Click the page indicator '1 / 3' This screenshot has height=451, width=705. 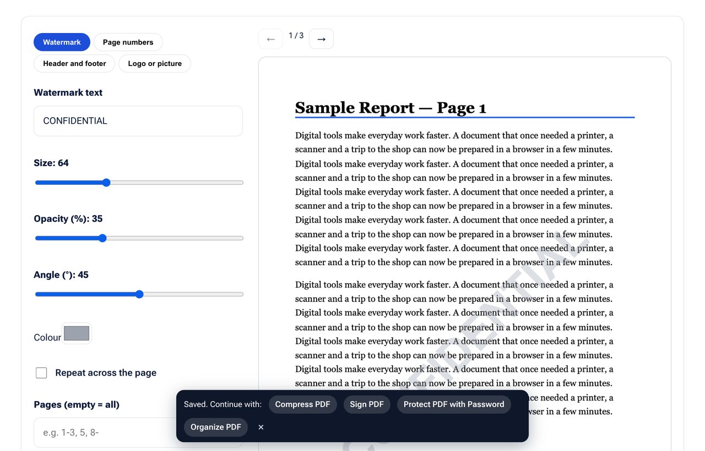pyautogui.click(x=296, y=36)
